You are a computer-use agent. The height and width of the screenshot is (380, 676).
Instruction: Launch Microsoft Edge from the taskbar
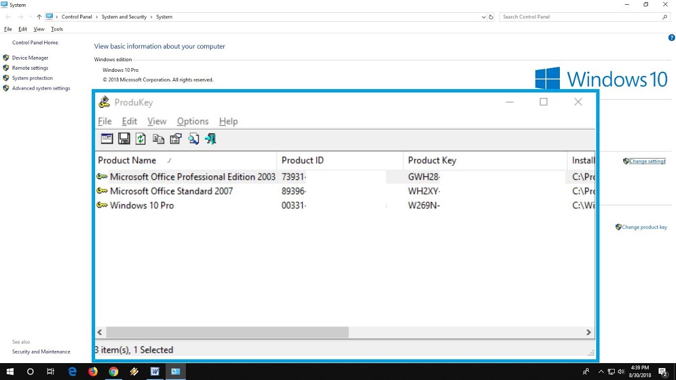[72, 372]
